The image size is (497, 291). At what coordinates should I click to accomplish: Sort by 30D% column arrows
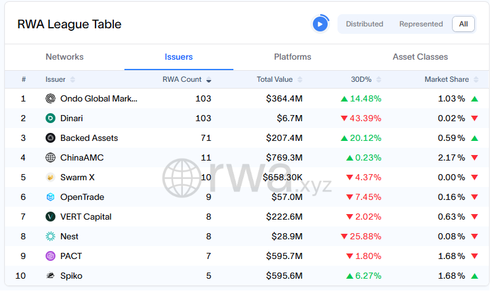(379, 79)
